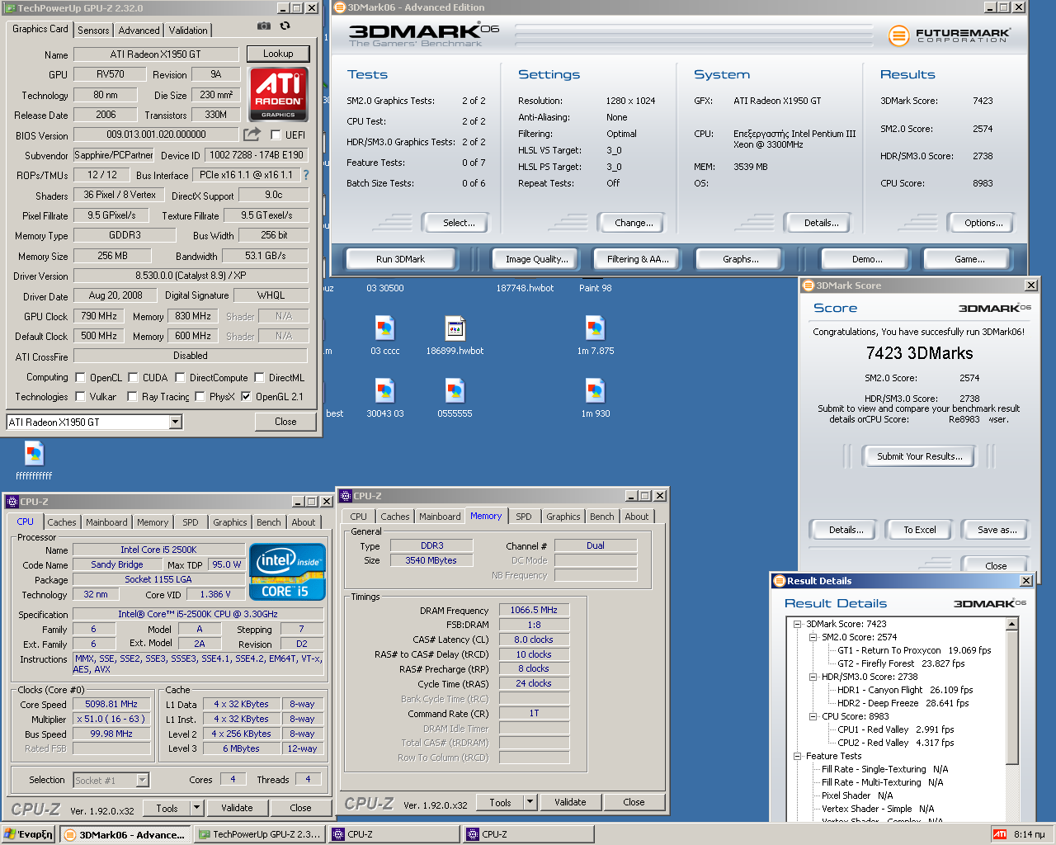Open the '30043 03' desktop file icon
Screen dimensions: 1056x845
(x=384, y=391)
